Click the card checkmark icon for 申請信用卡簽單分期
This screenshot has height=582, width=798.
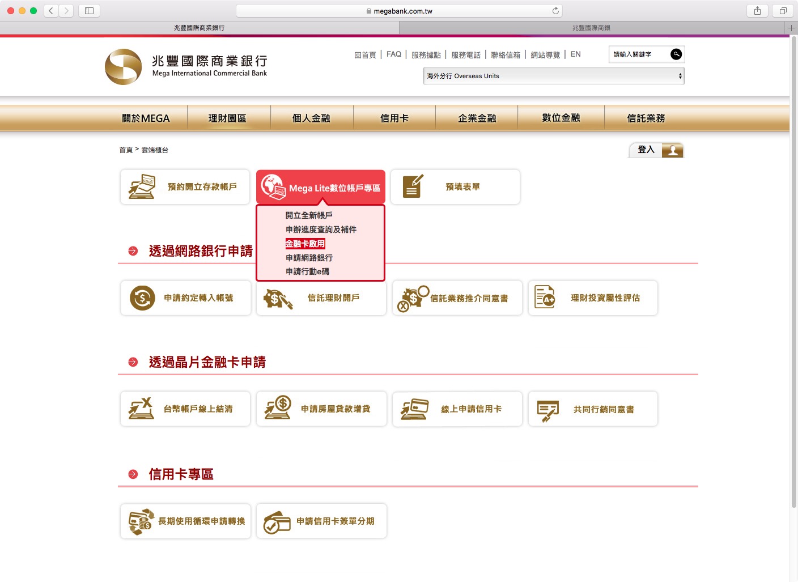click(x=277, y=523)
